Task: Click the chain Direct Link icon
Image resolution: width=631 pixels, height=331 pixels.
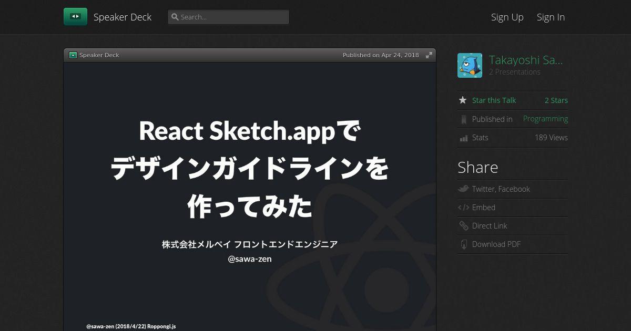Action: pos(463,226)
